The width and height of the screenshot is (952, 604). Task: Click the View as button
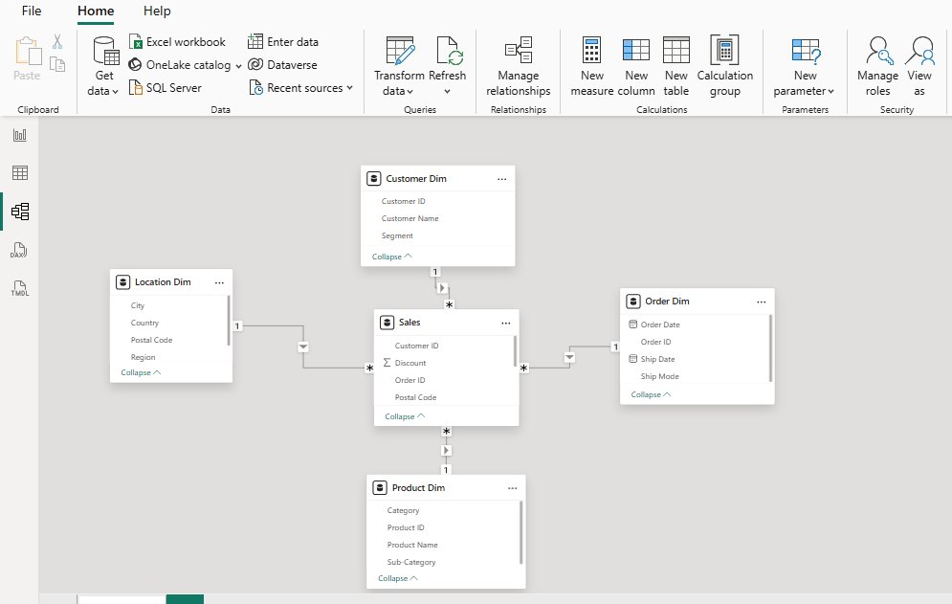click(919, 66)
